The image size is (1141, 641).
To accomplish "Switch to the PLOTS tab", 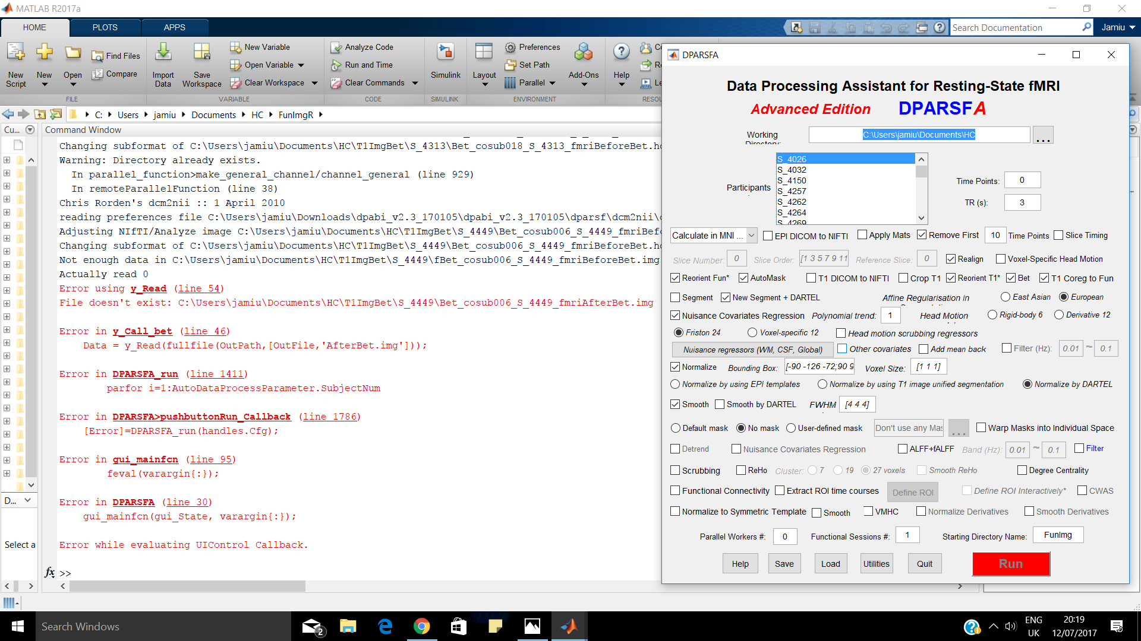I will pos(105,27).
